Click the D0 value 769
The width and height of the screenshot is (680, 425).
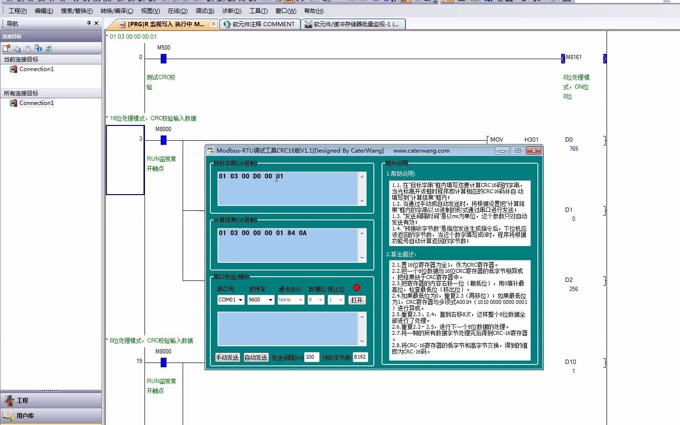574,149
